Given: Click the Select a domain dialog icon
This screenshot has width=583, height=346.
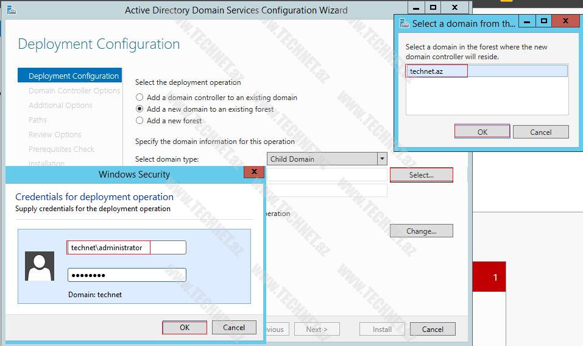Looking at the screenshot, I should coord(404,23).
